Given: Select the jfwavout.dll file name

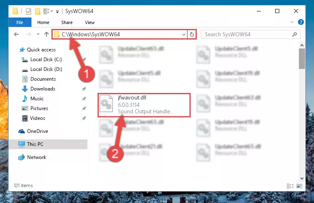Looking at the screenshot, I should pyautogui.click(x=132, y=97).
